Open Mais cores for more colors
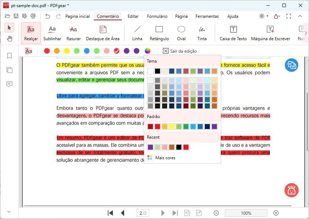 [x=165, y=157]
